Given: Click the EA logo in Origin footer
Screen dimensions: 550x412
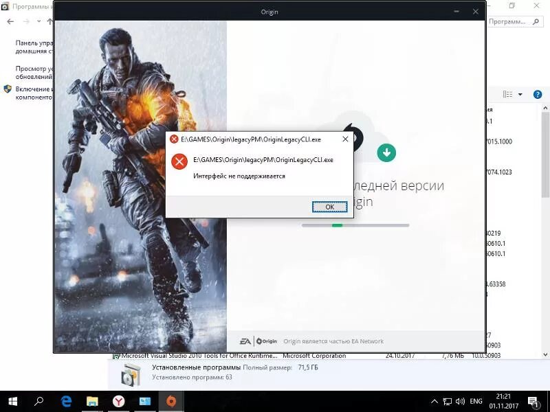Looking at the screenshot, I should tap(245, 341).
